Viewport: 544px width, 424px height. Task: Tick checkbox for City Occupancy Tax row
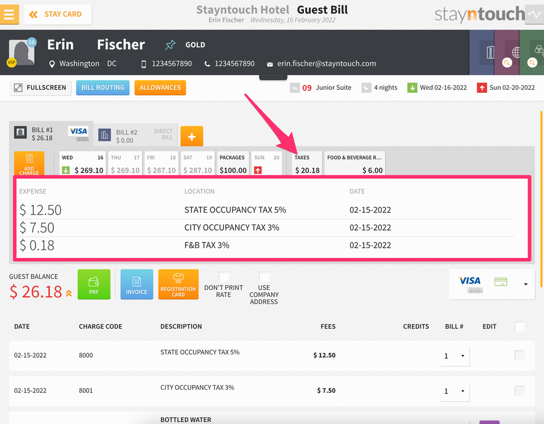tap(520, 391)
